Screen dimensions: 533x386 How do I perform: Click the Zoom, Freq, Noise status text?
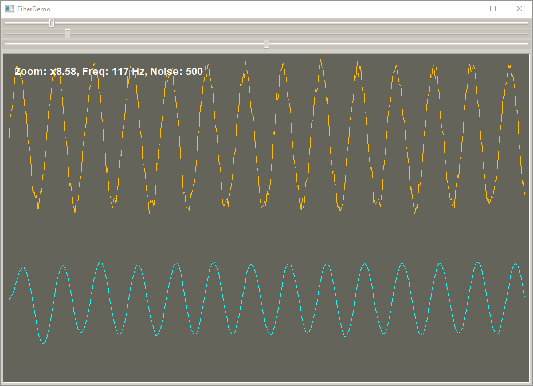[x=109, y=72]
